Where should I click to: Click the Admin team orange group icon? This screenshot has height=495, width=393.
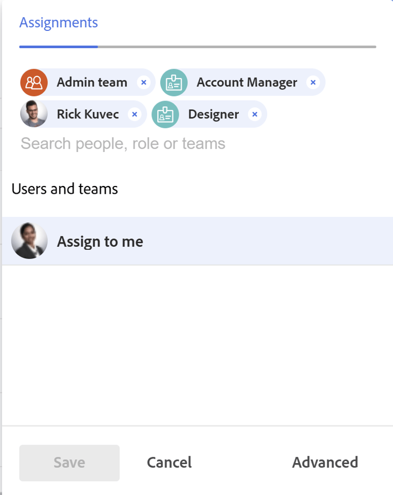[x=34, y=82]
